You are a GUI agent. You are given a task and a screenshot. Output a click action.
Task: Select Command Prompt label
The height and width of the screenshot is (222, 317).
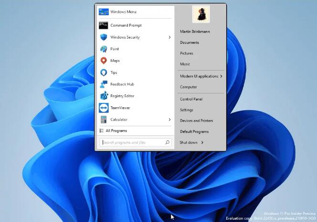tap(126, 25)
